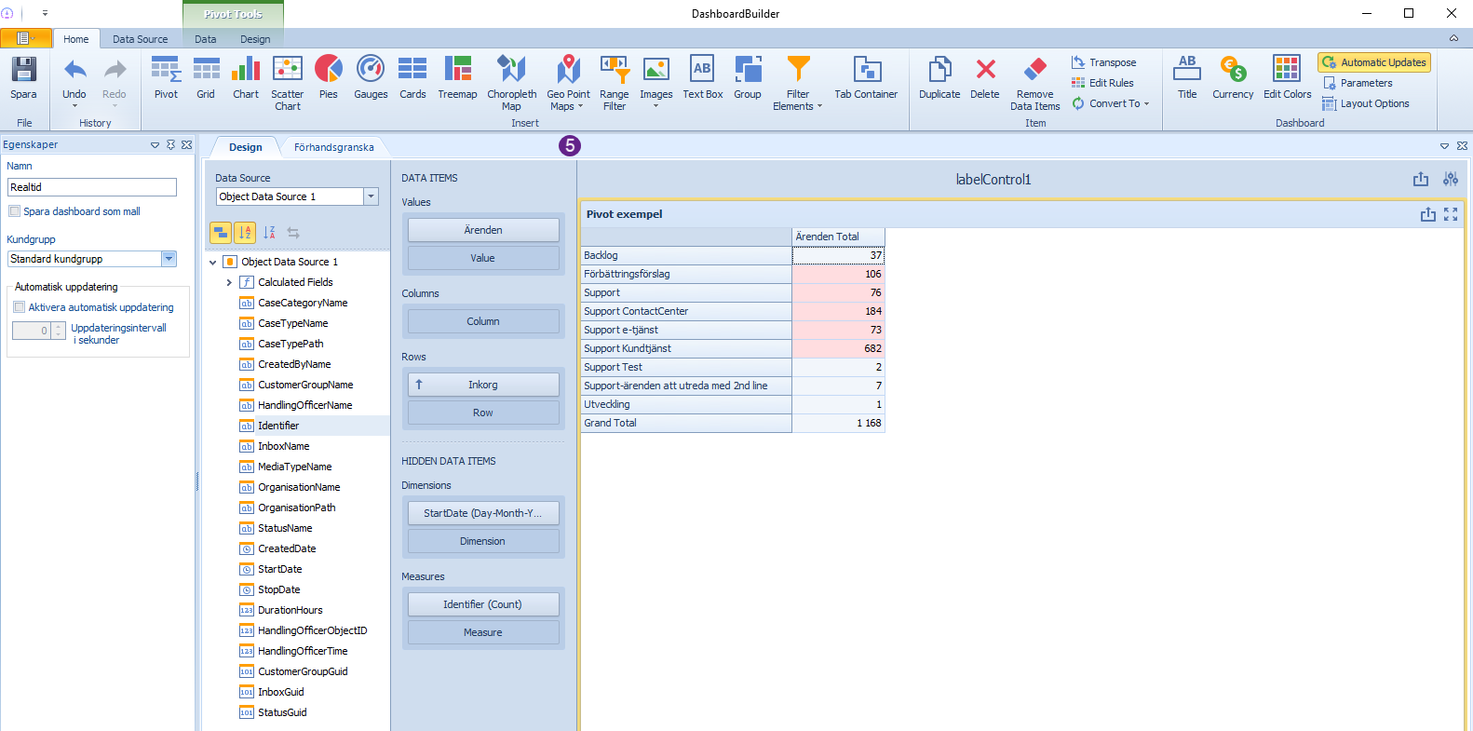This screenshot has width=1473, height=731.
Task: Insert a Range Filter
Action: pyautogui.click(x=615, y=83)
